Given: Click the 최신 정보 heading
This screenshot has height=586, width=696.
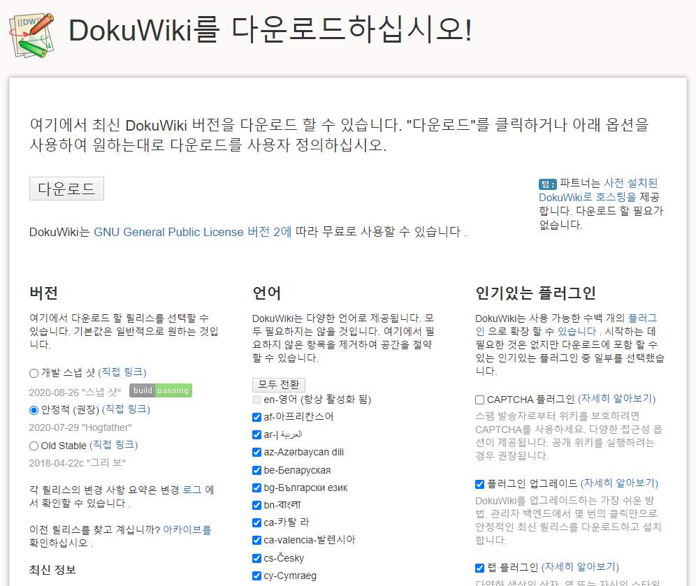Looking at the screenshot, I should point(52,570).
